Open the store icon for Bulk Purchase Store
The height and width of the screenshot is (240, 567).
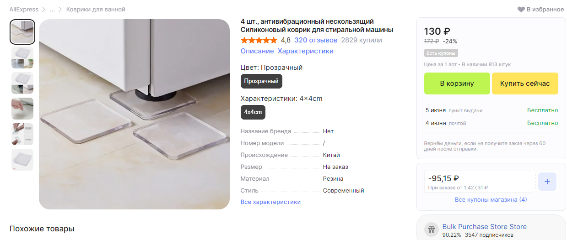point(432,230)
